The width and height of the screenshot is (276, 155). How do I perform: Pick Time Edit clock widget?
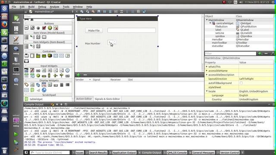coord(67,70)
